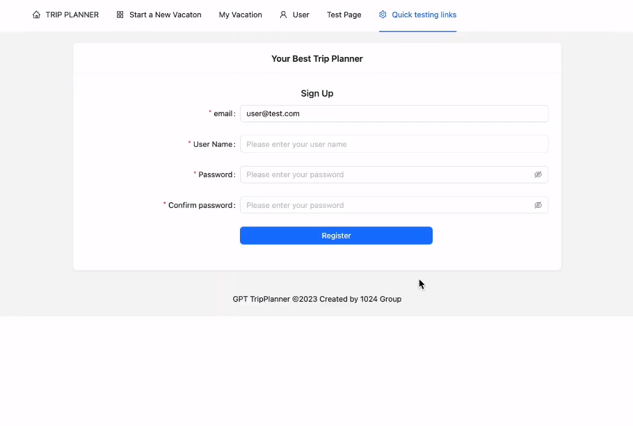
Task: Click the home icon beside TRIP PLANNER
Action: [x=37, y=15]
